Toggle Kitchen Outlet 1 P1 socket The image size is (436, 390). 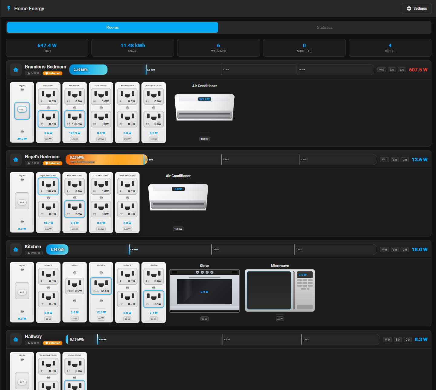(48, 276)
